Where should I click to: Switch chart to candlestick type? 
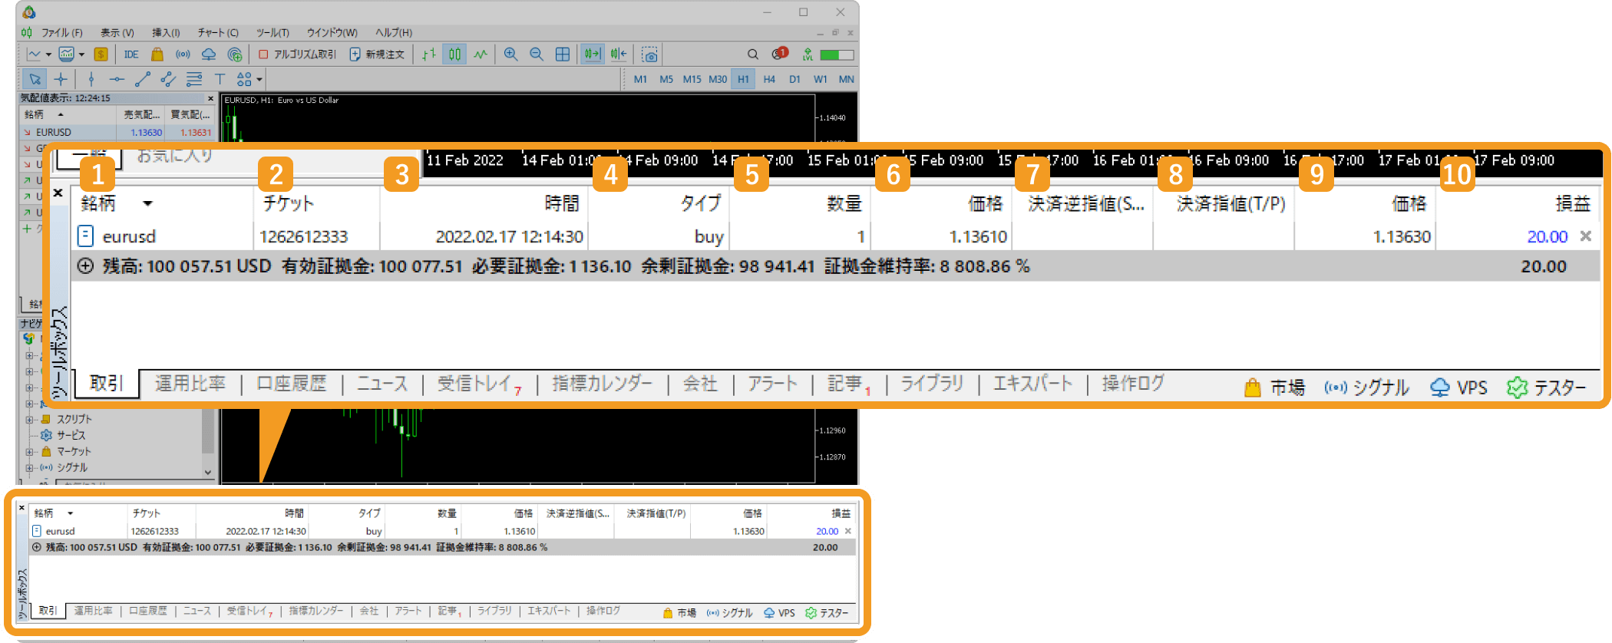tap(455, 54)
